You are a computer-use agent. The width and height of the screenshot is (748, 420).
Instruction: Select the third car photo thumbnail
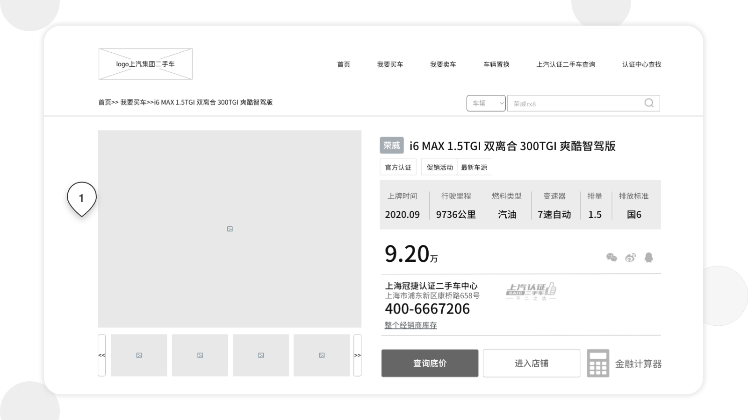(x=261, y=355)
